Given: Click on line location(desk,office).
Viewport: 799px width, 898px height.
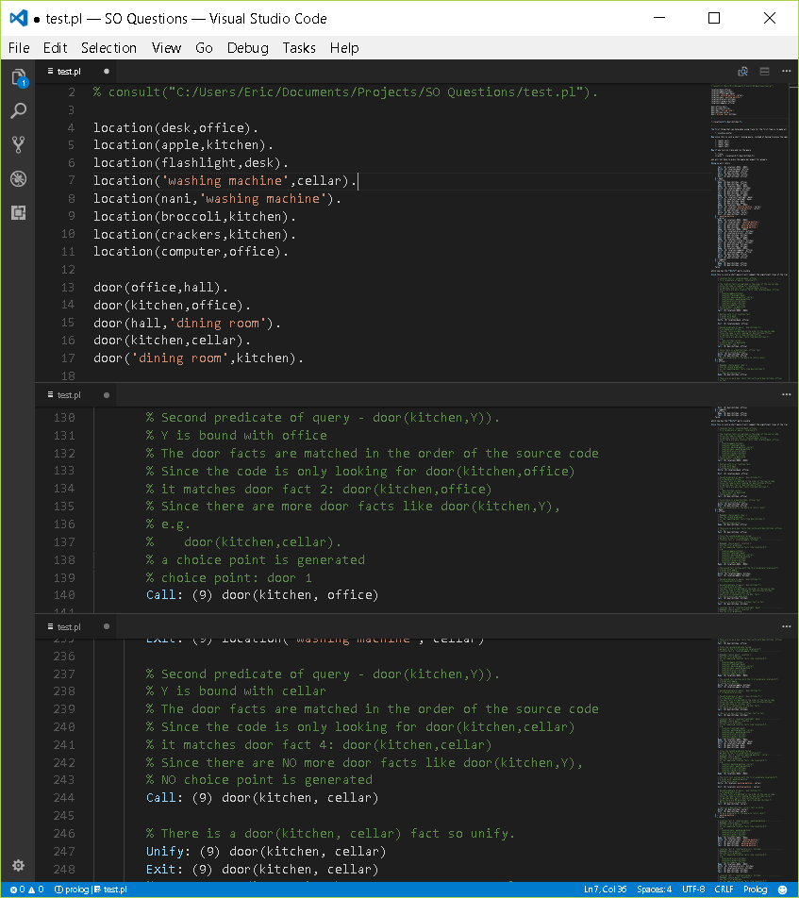Looking at the screenshot, I should coord(175,127).
